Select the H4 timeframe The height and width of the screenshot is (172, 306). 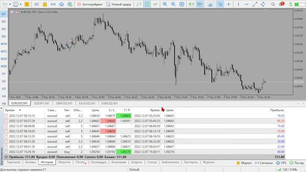click(4, 96)
